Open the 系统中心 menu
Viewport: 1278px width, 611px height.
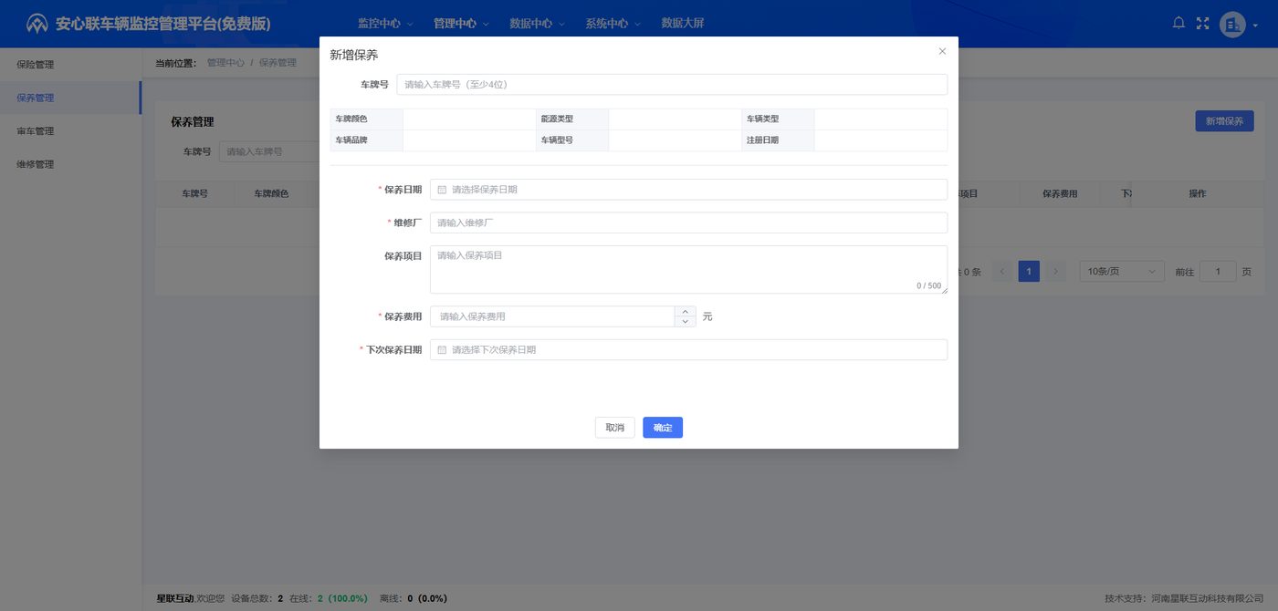(613, 24)
